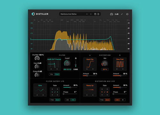This screenshot has width=160, height=115.
Task: Open the Reinforce And Refine preset name
Action: (x=68, y=14)
